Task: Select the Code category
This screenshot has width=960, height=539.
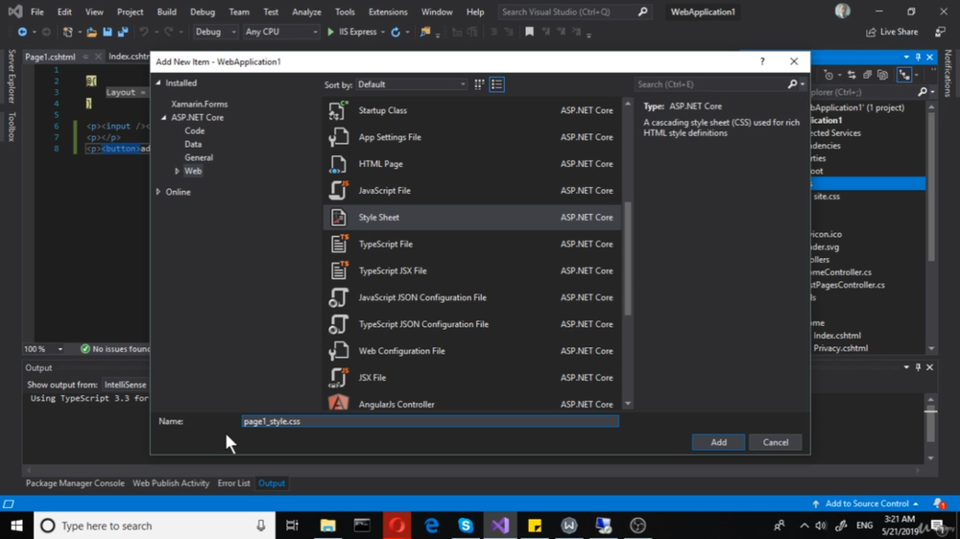Action: (195, 131)
